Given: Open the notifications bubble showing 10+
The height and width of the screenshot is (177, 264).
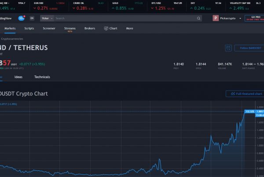Looking at the screenshot, I should 22,18.
